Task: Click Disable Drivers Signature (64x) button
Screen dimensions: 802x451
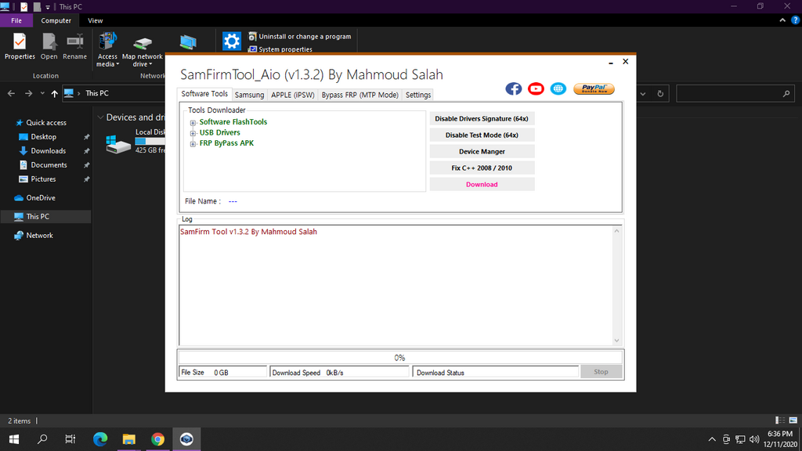Action: coord(482,119)
